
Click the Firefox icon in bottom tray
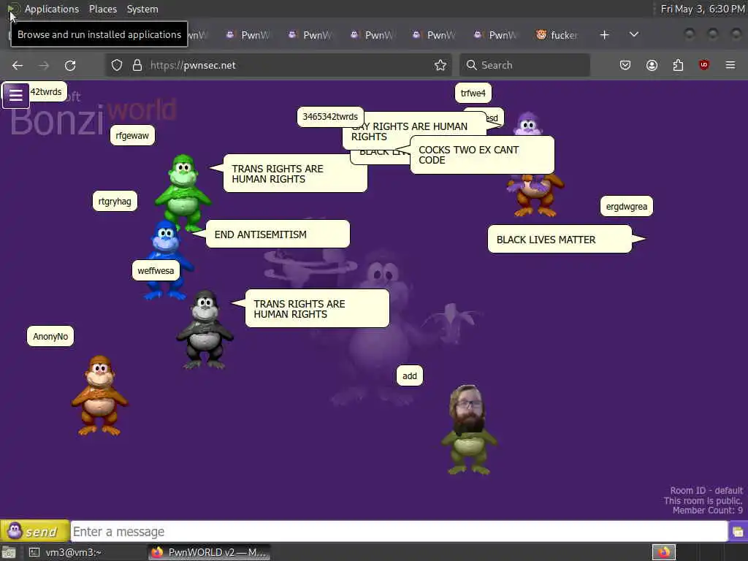663,552
